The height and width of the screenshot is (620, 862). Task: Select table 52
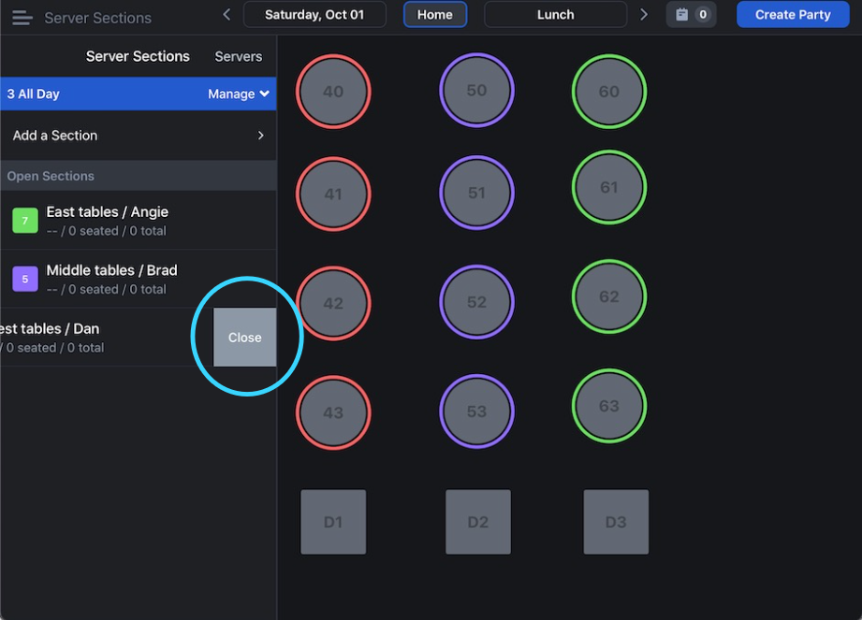pos(476,302)
